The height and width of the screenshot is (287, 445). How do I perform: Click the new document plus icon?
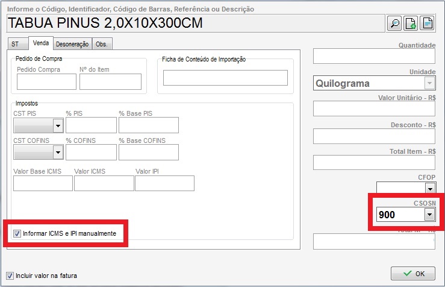coord(411,24)
